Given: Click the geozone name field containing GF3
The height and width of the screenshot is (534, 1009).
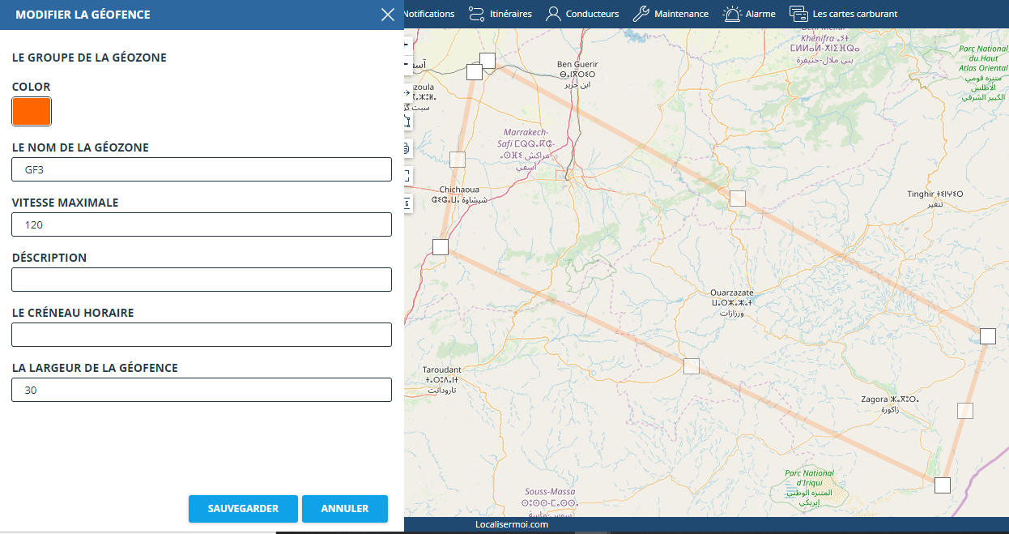Looking at the screenshot, I should tap(202, 169).
